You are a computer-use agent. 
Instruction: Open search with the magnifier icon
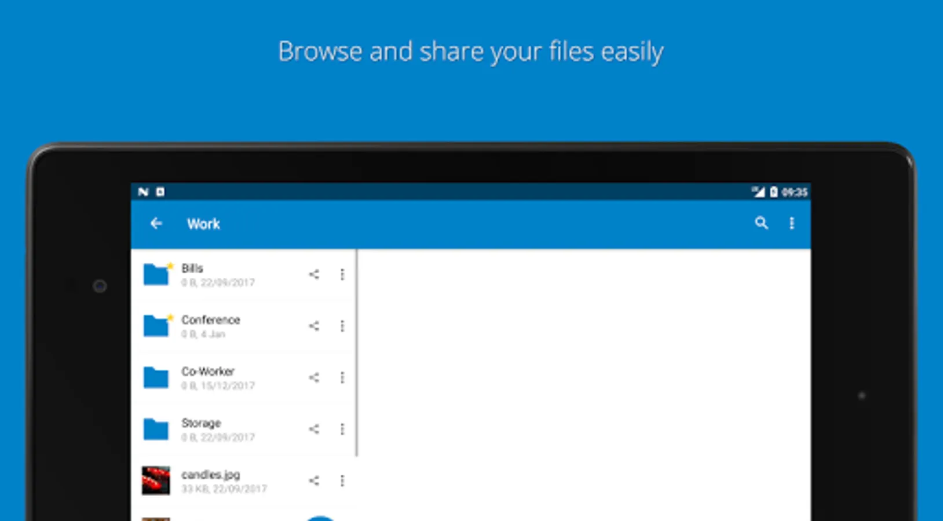[x=761, y=223]
